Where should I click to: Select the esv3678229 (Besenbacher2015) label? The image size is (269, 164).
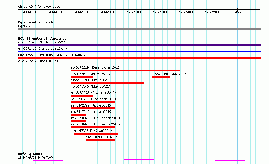click(96, 67)
